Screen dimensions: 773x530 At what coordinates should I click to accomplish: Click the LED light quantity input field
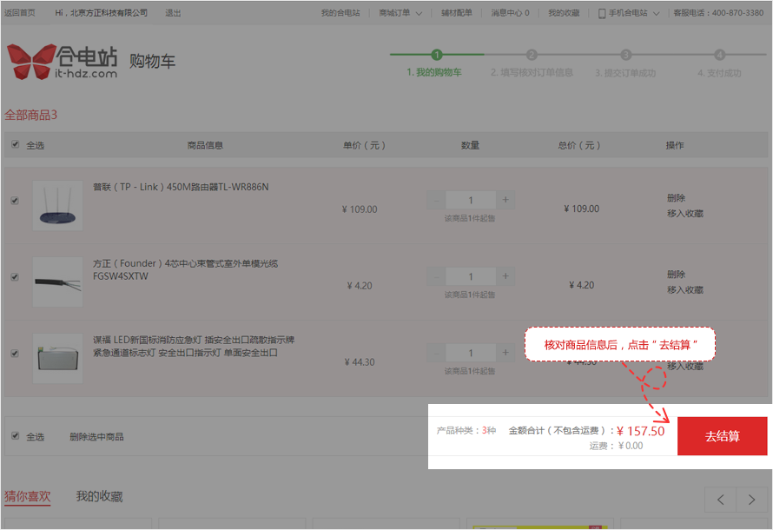point(471,354)
